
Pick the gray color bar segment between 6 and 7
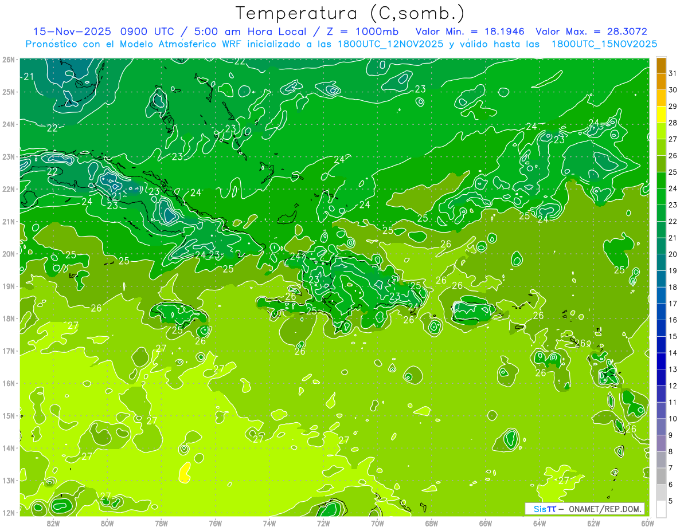pyautogui.click(x=661, y=476)
